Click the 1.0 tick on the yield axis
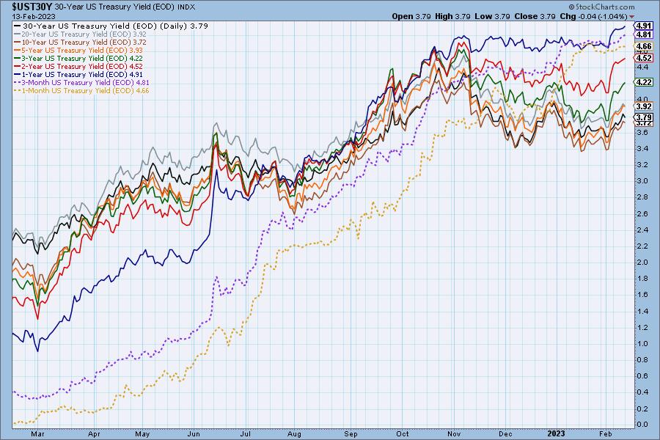 click(x=642, y=344)
